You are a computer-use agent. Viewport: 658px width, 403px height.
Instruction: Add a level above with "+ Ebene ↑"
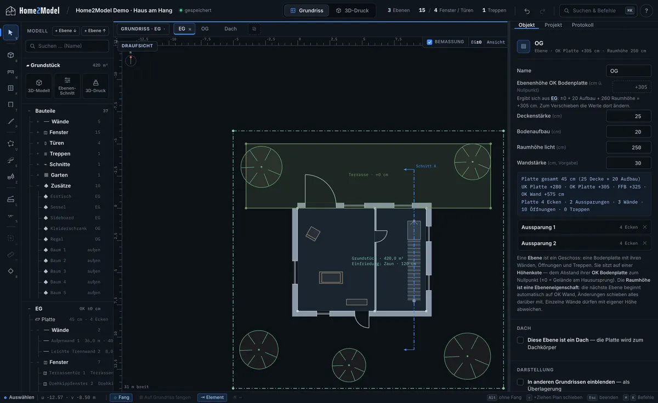(95, 31)
